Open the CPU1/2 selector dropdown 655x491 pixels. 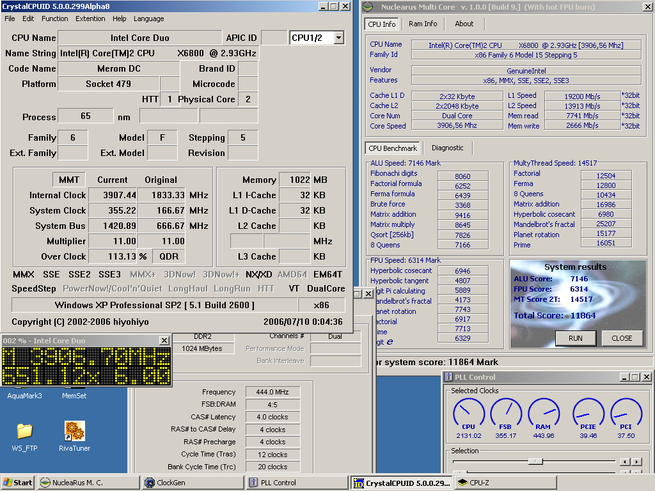click(339, 38)
